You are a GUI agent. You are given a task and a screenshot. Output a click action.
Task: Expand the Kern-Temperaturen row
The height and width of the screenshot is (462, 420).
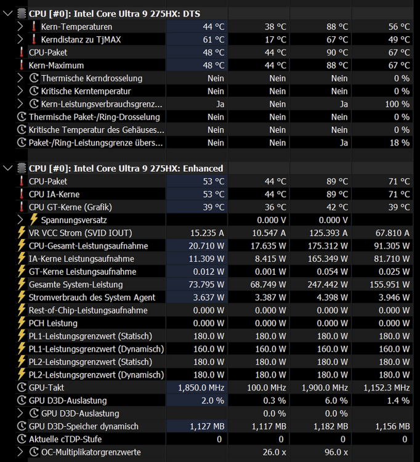(20, 26)
